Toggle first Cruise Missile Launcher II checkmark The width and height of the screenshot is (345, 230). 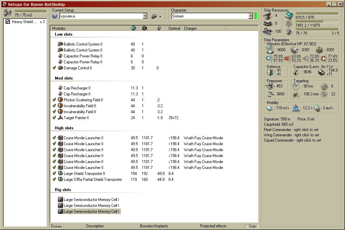[x=54, y=138]
